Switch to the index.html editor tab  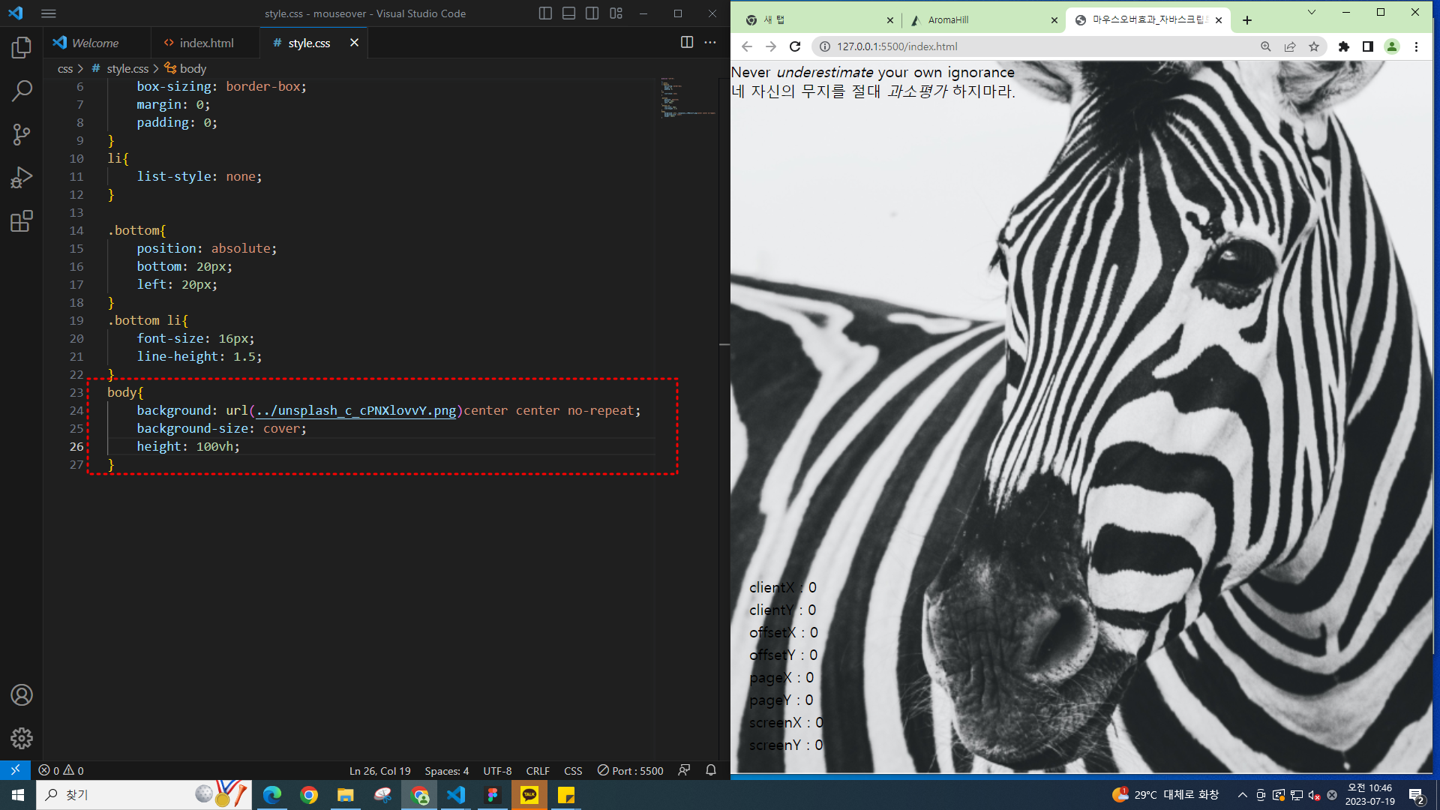[x=205, y=43]
